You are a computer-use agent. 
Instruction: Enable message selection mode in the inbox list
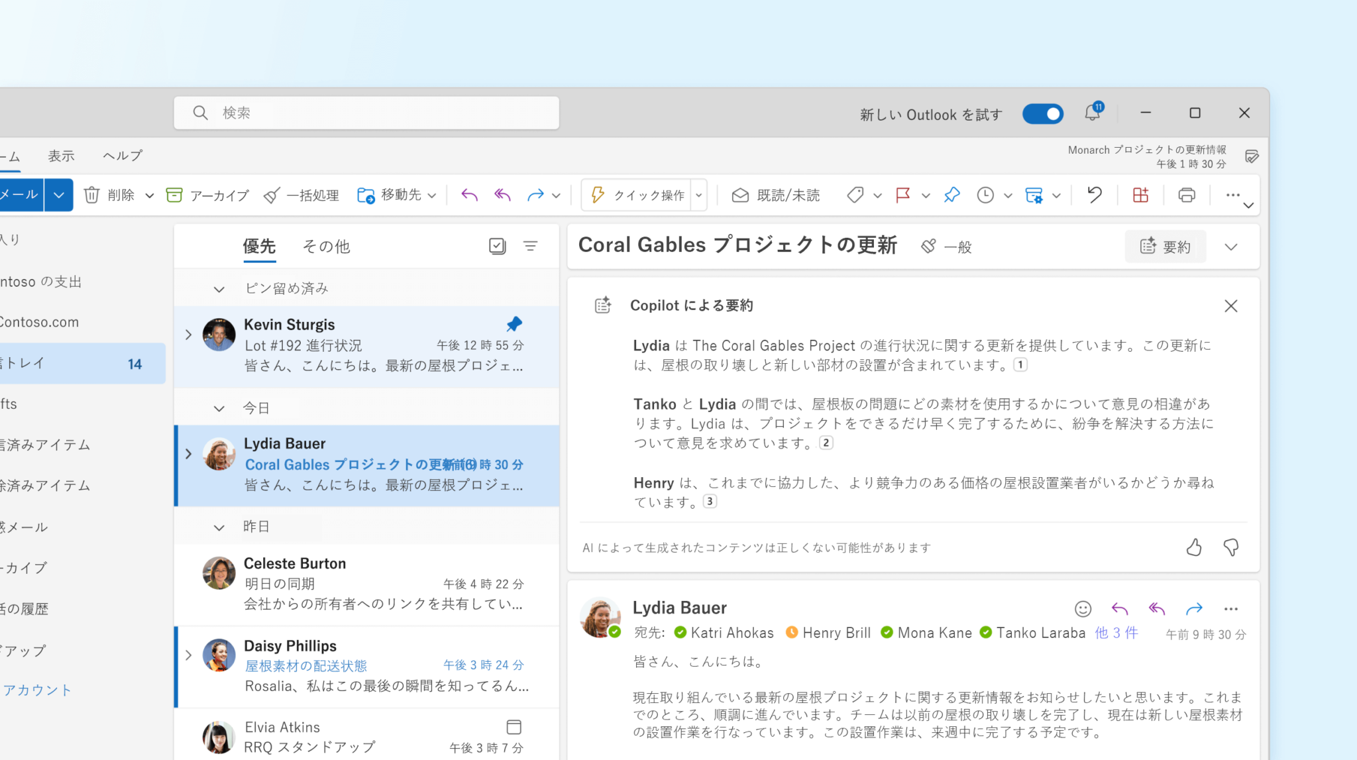(x=497, y=246)
